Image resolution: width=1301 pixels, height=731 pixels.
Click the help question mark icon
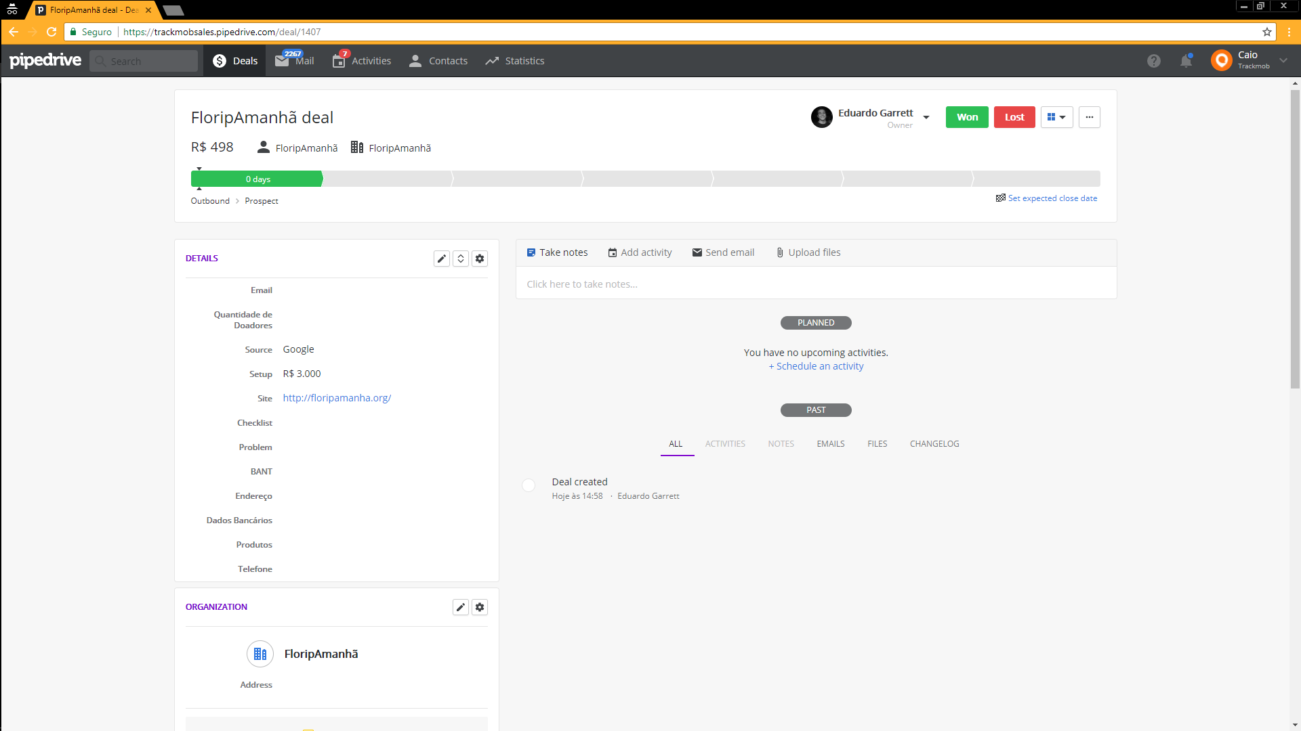[1153, 61]
